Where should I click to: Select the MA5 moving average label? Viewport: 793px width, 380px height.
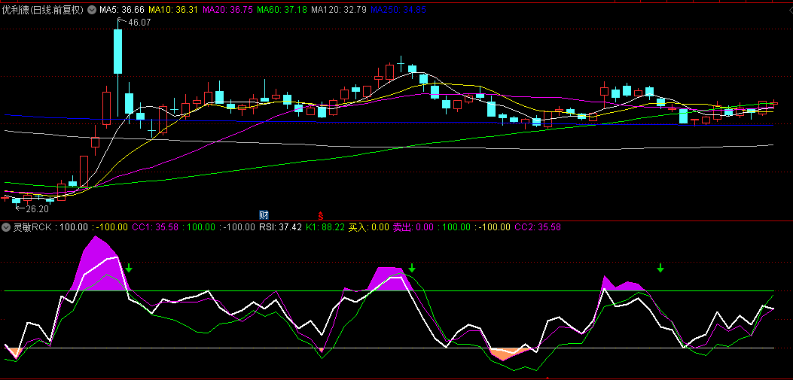click(x=121, y=10)
